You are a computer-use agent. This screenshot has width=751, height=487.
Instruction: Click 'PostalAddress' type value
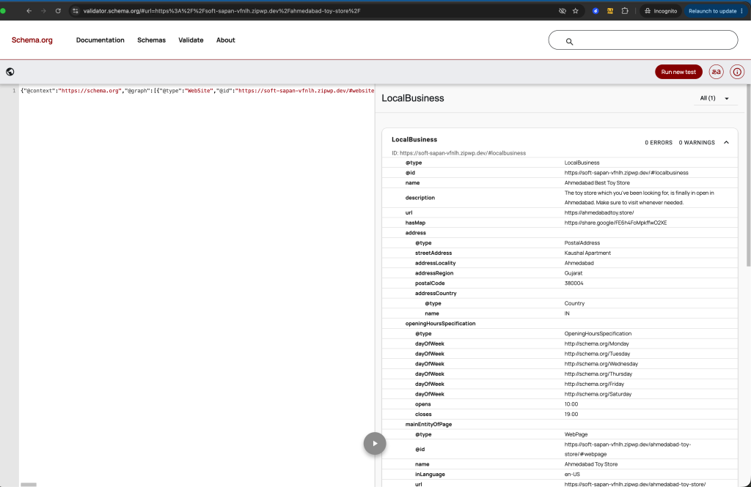click(582, 243)
